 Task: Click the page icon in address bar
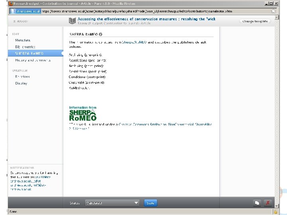pyautogui.click(x=13, y=11)
